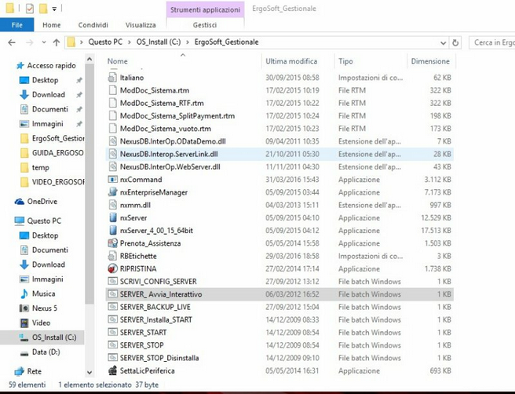Refresh the folder view
The image size is (515, 394).
455,42
